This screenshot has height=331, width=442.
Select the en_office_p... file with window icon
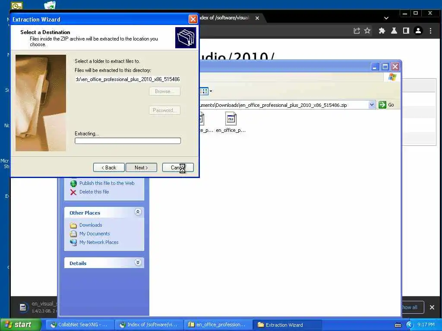231,122
